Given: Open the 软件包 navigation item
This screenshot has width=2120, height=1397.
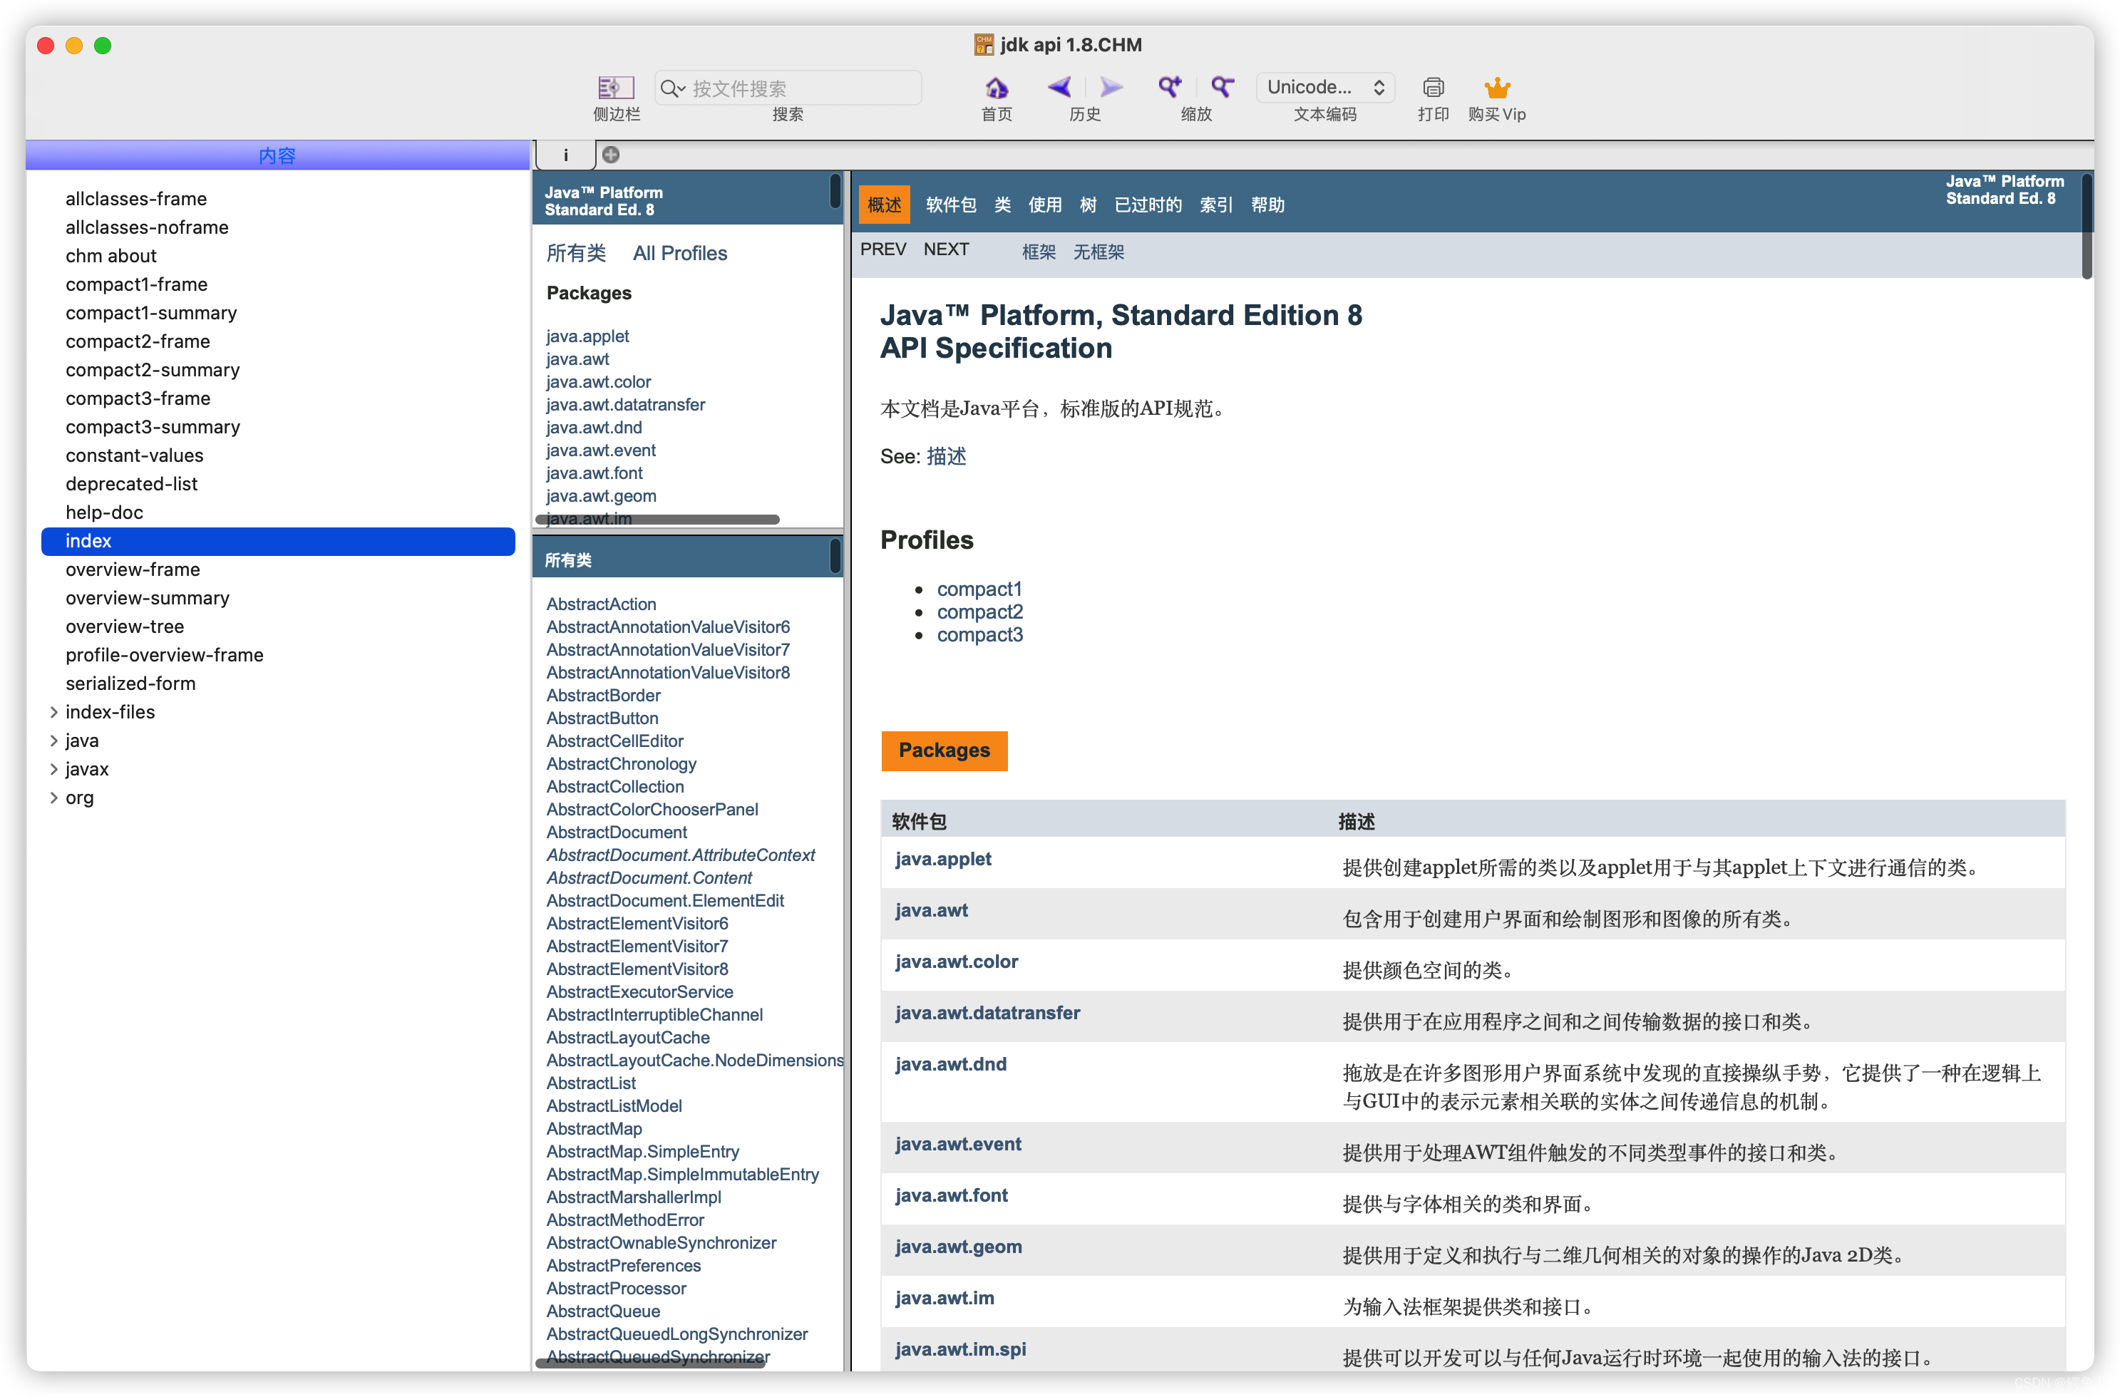Looking at the screenshot, I should point(951,205).
